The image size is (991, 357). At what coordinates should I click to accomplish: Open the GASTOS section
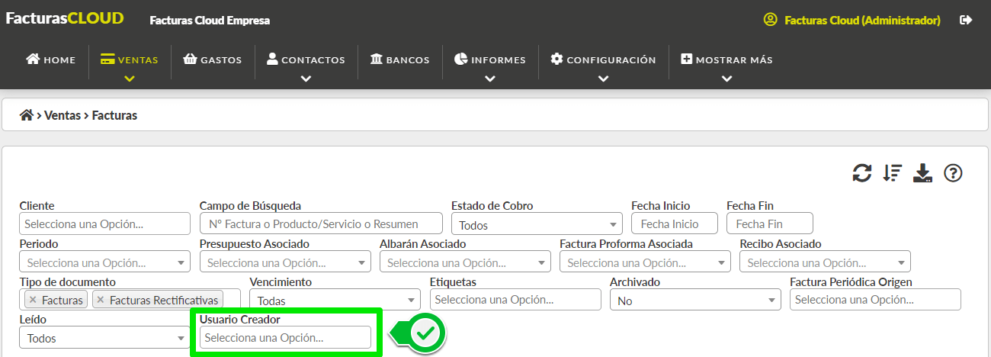click(213, 59)
